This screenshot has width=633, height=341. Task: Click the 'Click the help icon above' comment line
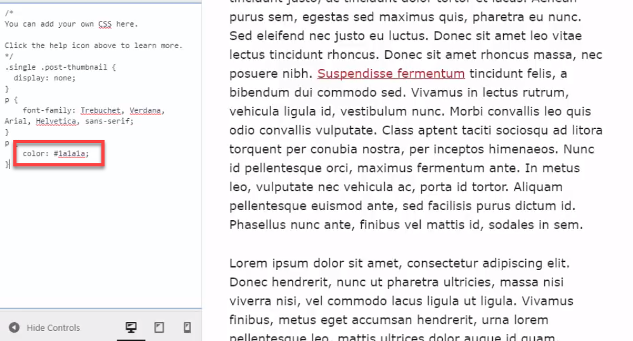coord(94,46)
